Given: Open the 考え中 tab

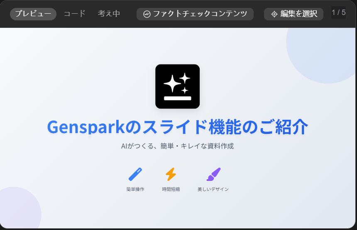Looking at the screenshot, I should coord(109,14).
